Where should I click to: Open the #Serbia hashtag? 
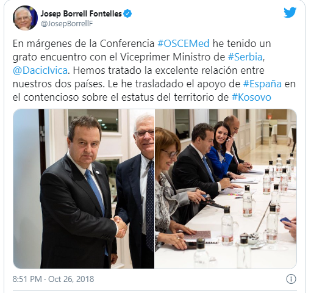[x=245, y=57]
